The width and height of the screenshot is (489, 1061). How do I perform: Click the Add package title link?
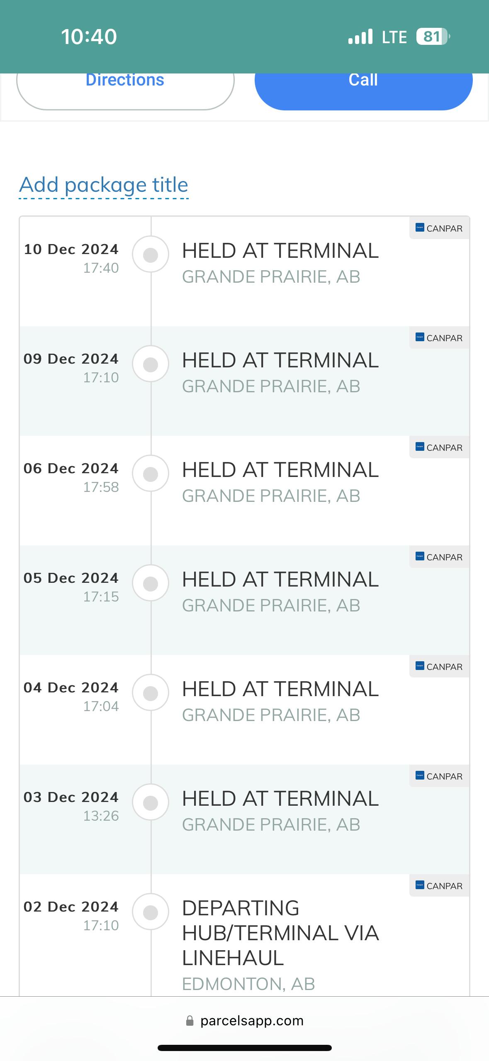coord(104,185)
